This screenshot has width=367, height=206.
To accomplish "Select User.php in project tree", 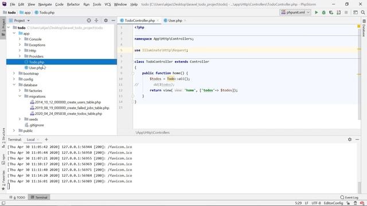I will [61, 68].
